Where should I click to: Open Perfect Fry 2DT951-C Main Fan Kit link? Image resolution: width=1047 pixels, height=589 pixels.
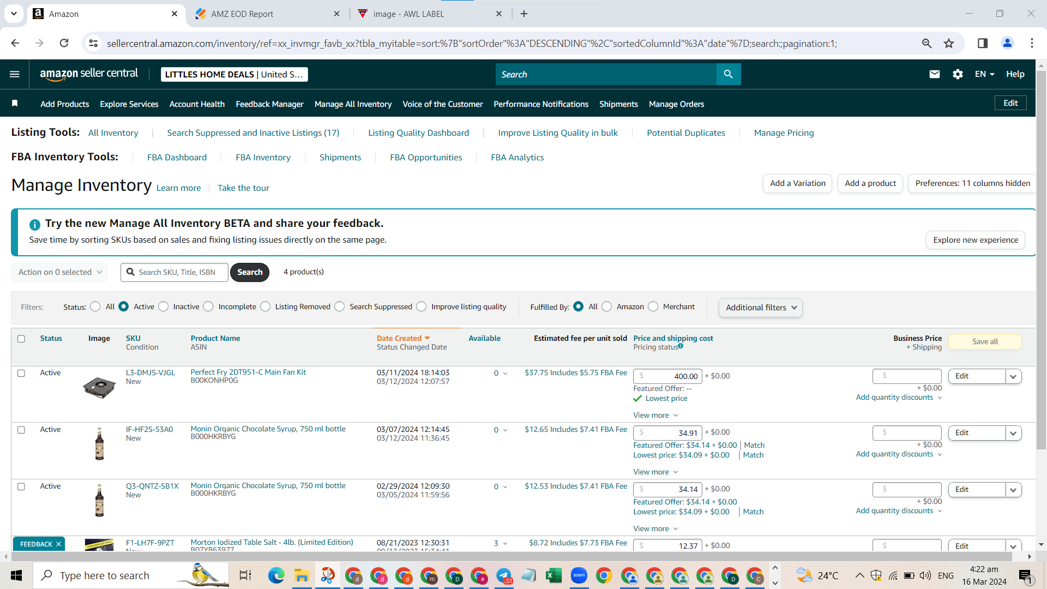pos(248,372)
